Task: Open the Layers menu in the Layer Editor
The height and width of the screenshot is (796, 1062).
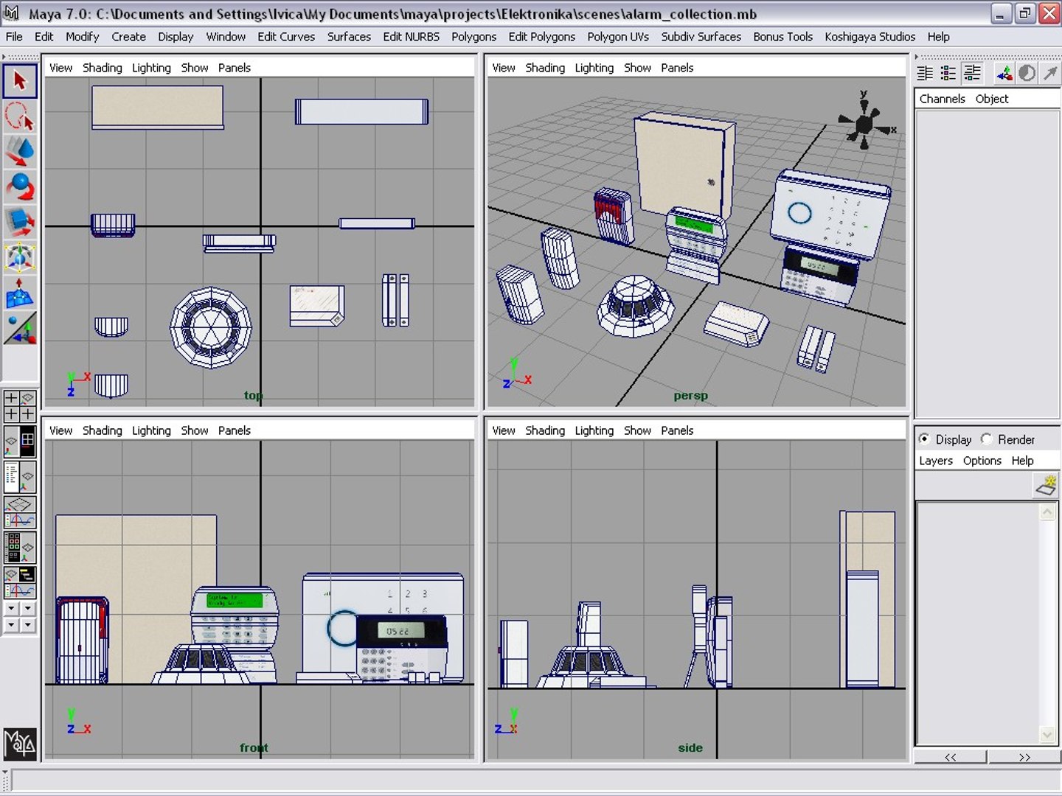Action: pyautogui.click(x=936, y=461)
